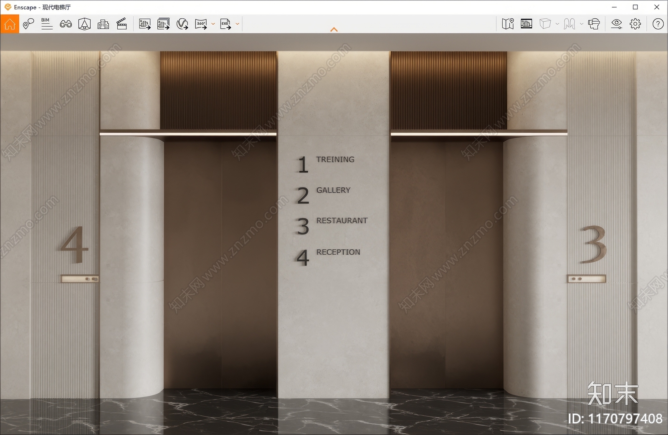
Task: Click the wings fly mode icon
Action: (x=569, y=24)
